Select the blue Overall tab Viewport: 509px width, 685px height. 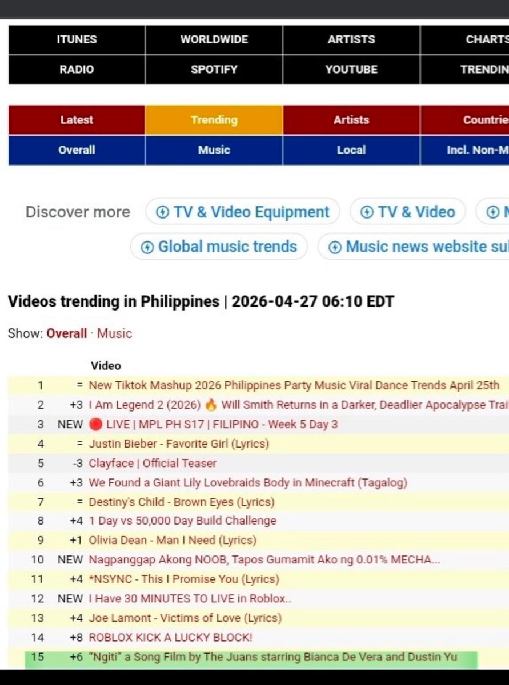[77, 150]
